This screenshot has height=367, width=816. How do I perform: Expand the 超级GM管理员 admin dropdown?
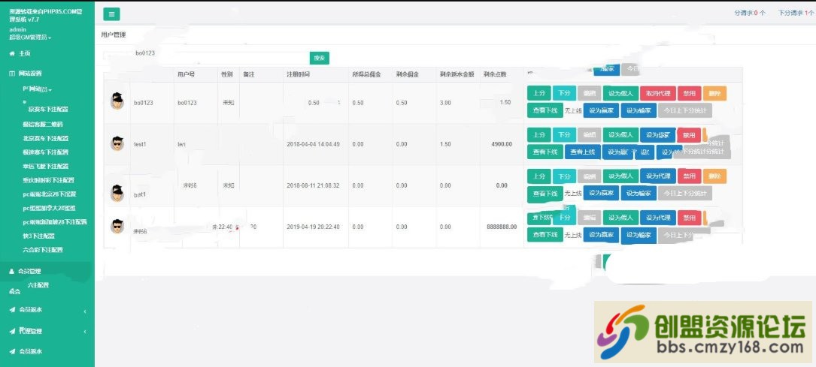(x=30, y=38)
